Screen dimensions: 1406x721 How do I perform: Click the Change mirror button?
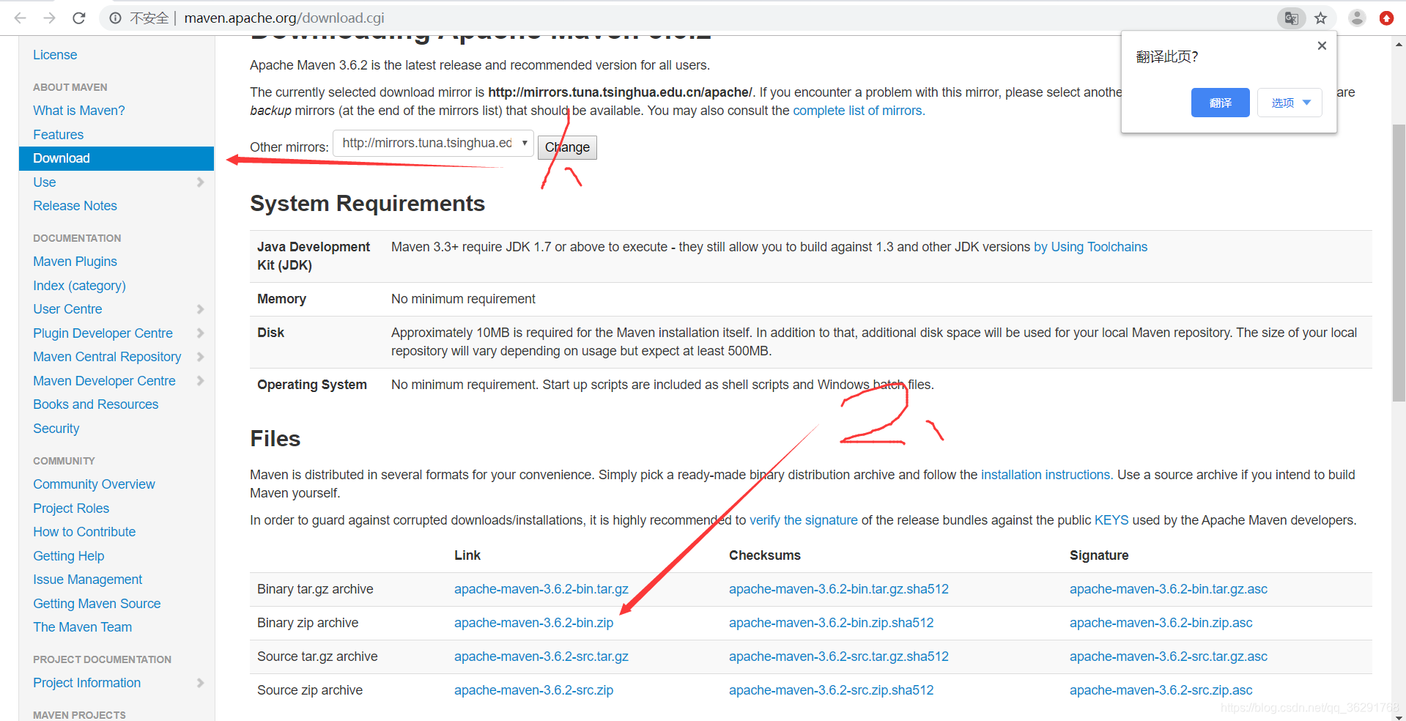click(567, 147)
